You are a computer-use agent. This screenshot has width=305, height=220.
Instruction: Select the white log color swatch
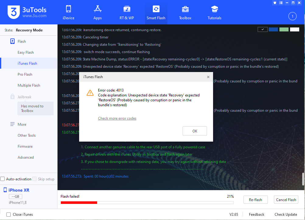(294, 30)
